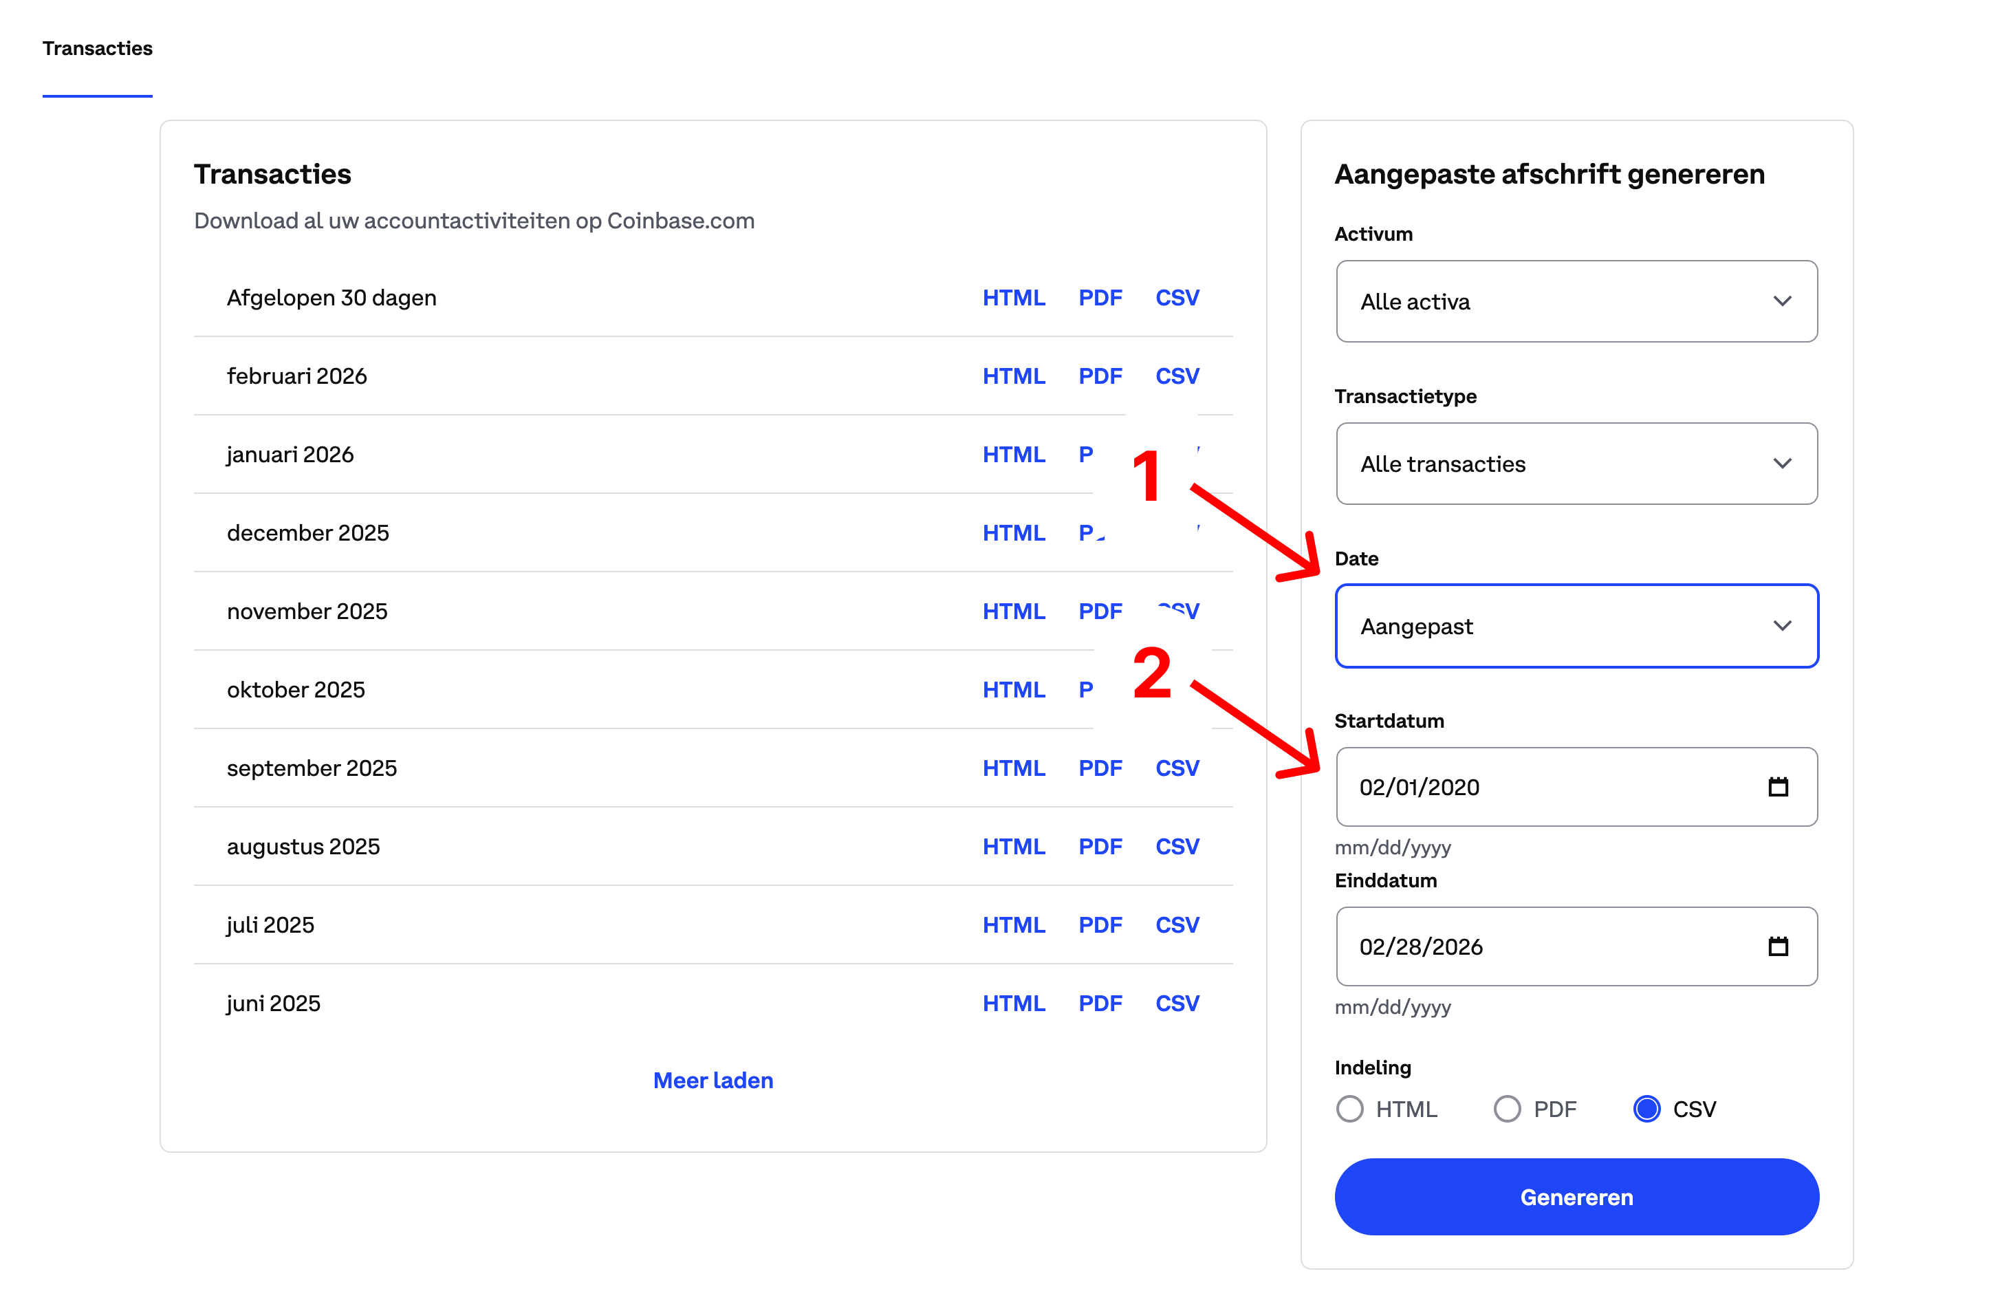The height and width of the screenshot is (1289, 2011).
Task: Open HTML statement for juni 2025
Action: pos(1014,1002)
